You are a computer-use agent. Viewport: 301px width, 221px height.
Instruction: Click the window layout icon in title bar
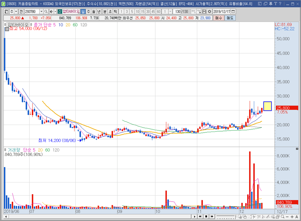[260, 4]
